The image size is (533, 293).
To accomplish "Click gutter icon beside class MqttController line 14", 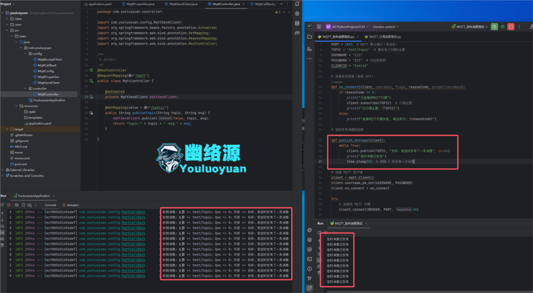I will point(91,81).
